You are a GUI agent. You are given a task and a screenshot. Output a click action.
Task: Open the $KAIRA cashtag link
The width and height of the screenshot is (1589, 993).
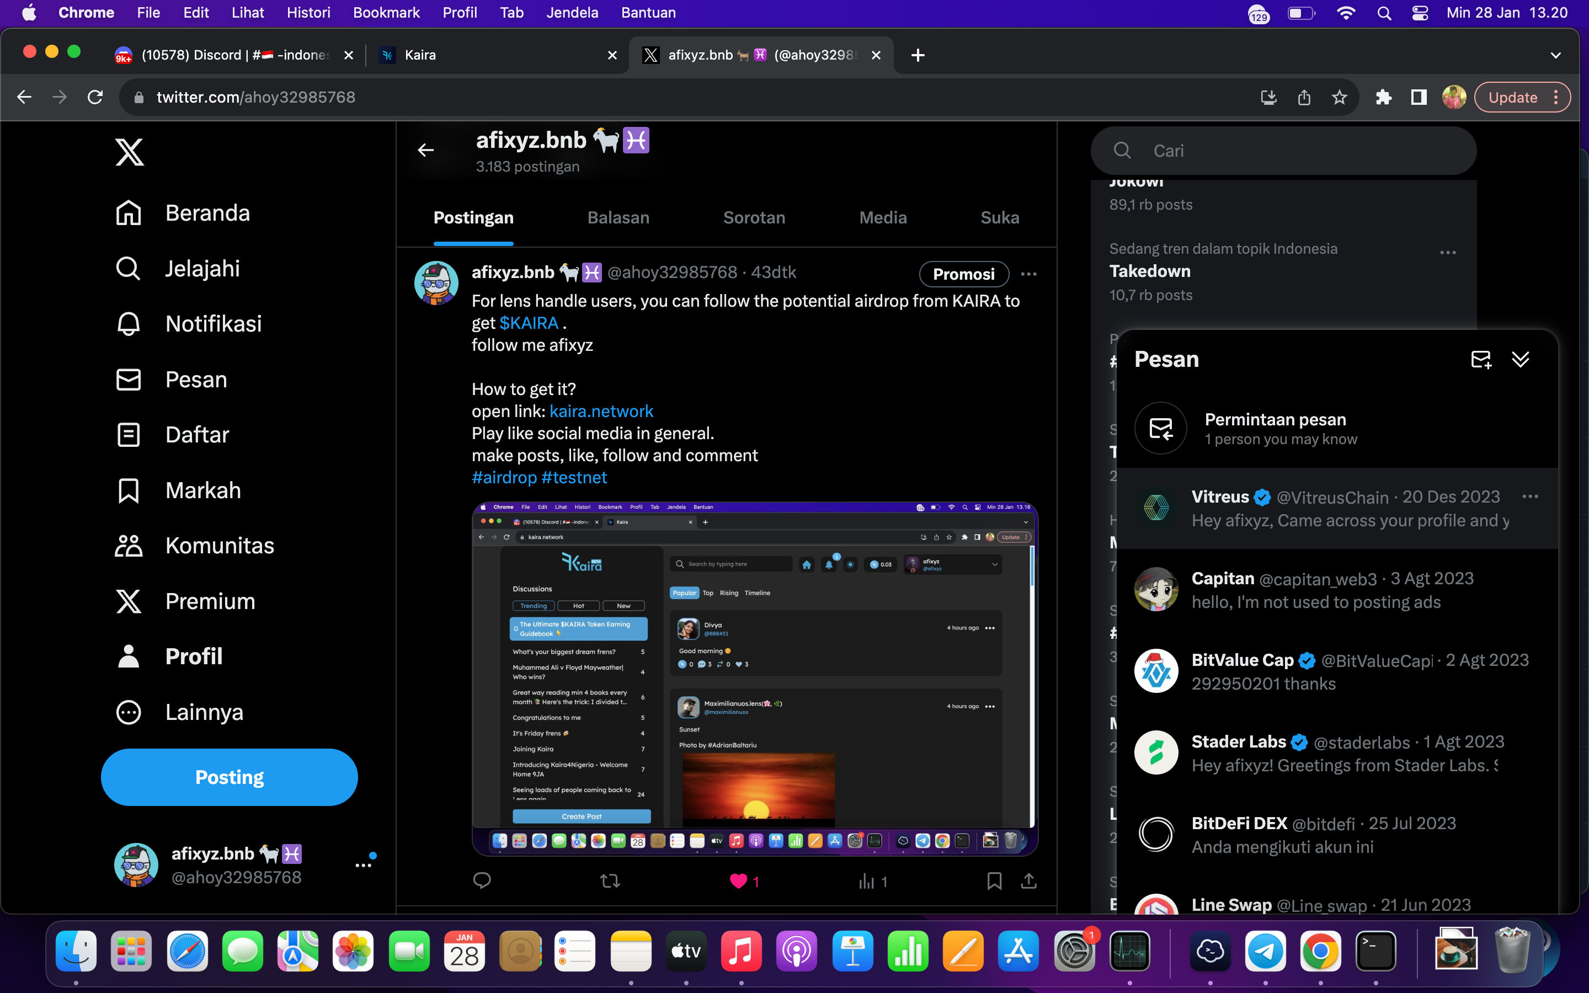[529, 323]
